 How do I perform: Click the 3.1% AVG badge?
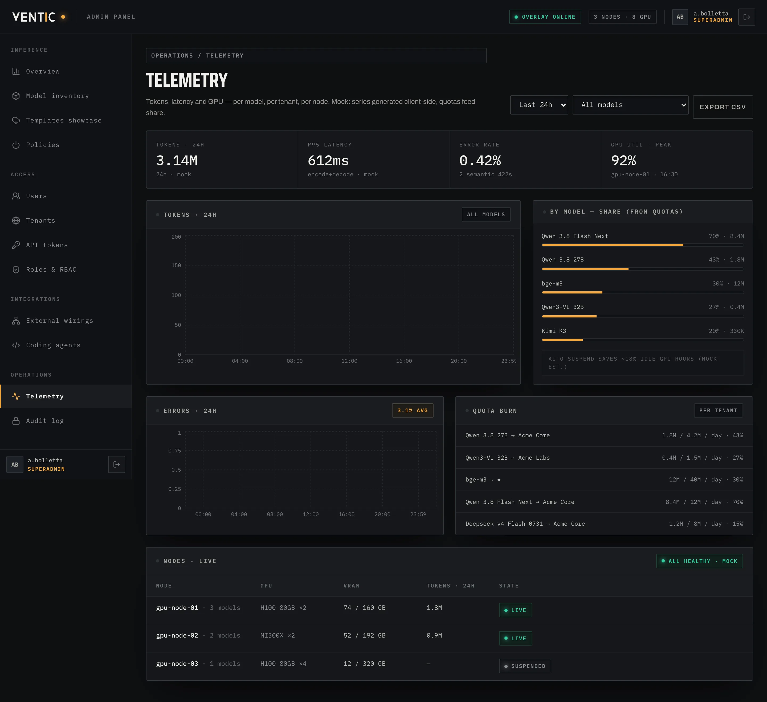[413, 411]
